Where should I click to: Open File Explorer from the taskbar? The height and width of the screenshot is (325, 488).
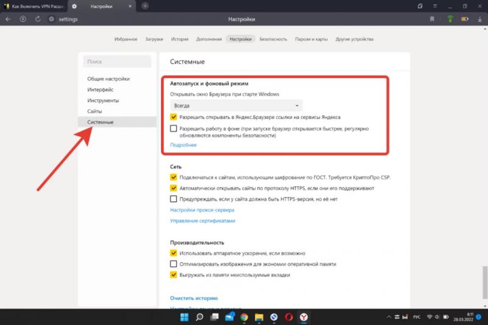pyautogui.click(x=259, y=317)
